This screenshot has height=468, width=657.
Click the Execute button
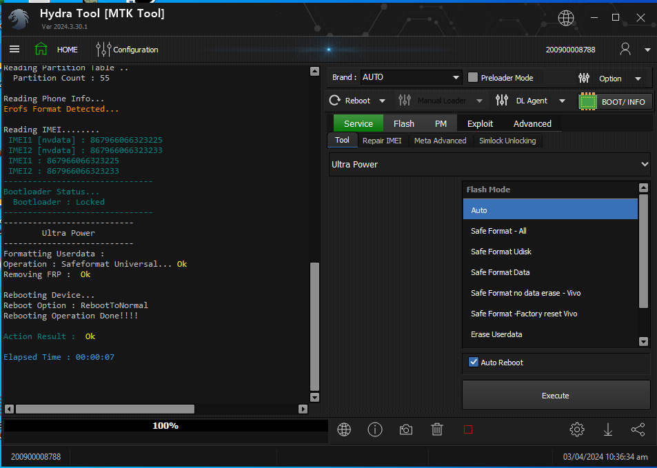coord(556,395)
